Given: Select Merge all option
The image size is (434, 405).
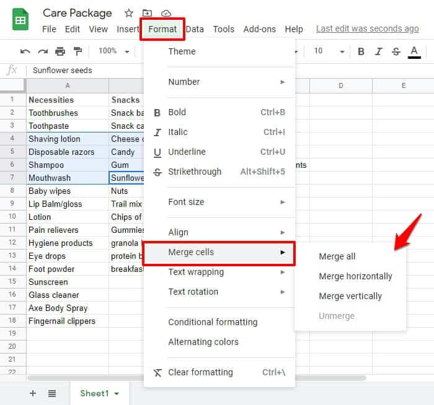Looking at the screenshot, I should [350, 256].
